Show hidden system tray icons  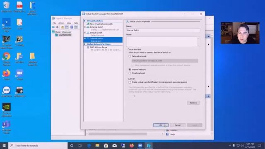230,145
